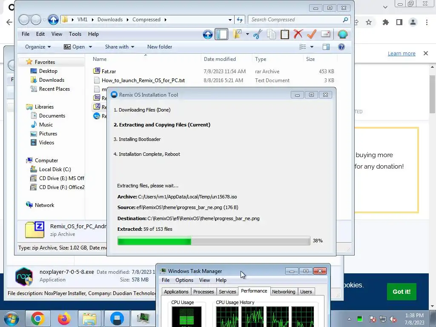Click the blue Up arrow toolbar icon

click(208, 34)
